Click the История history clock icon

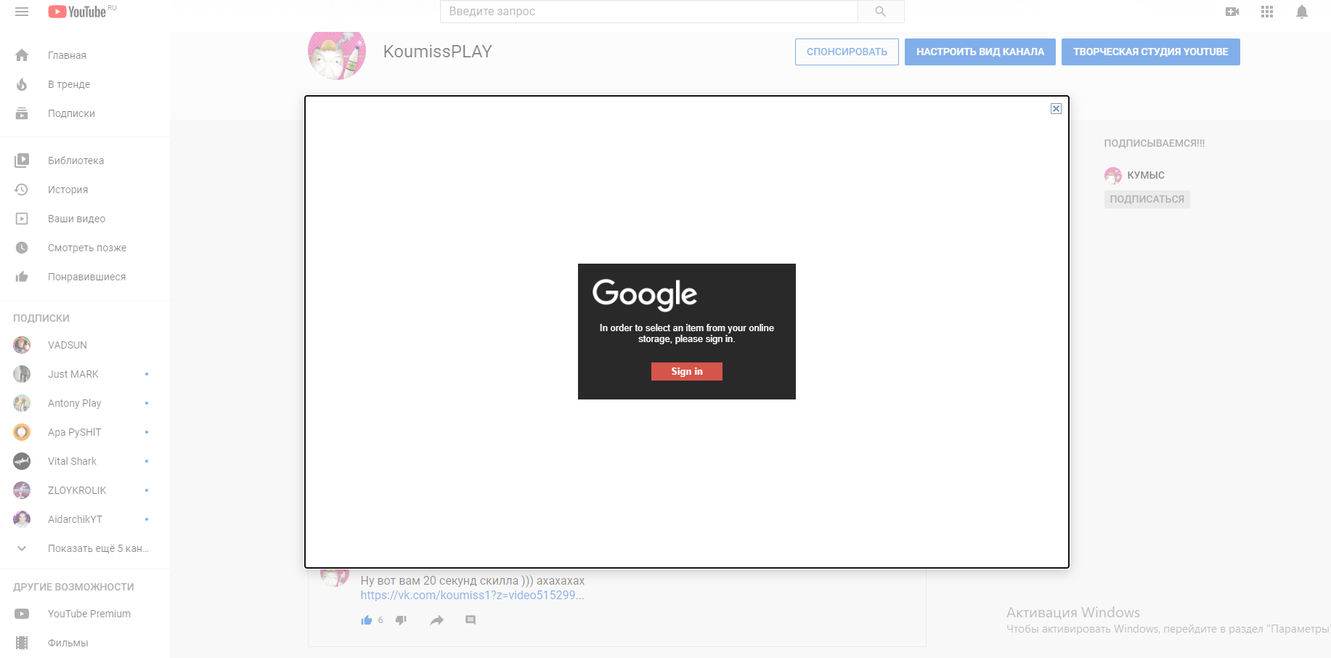[22, 190]
